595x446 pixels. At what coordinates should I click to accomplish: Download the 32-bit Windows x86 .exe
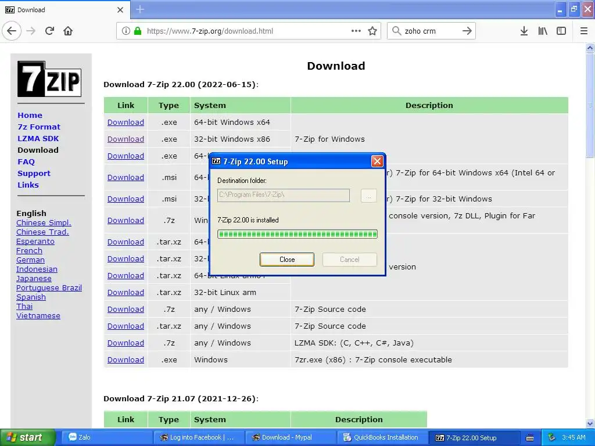(126, 139)
